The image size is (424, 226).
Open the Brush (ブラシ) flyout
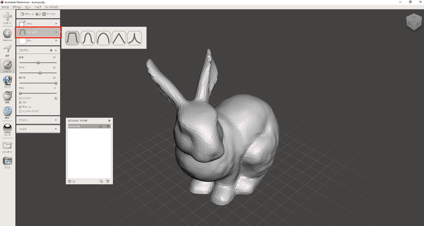click(38, 23)
